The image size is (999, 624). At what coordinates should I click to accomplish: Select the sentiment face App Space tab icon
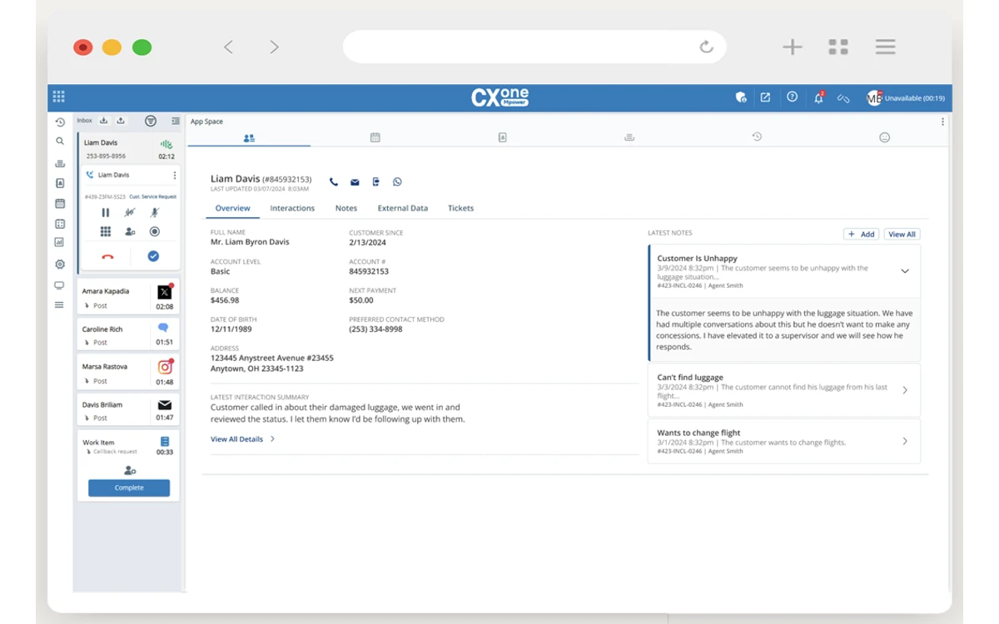[x=884, y=137]
